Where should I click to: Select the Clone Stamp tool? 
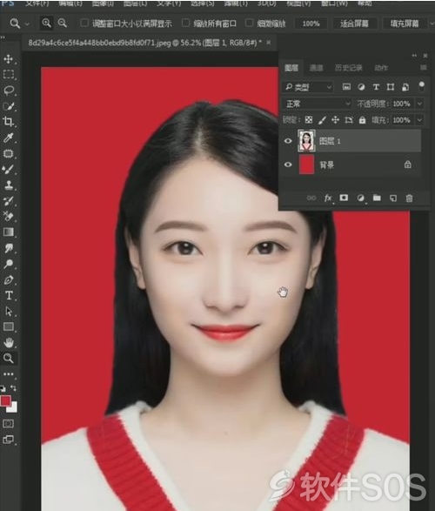9,185
